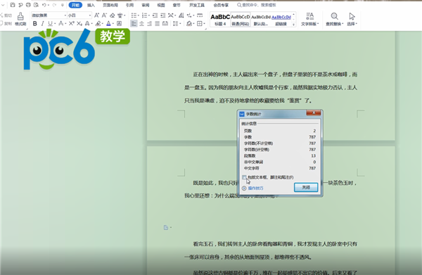
Task: Click the blue Close button in word count dialog
Action: (306, 187)
